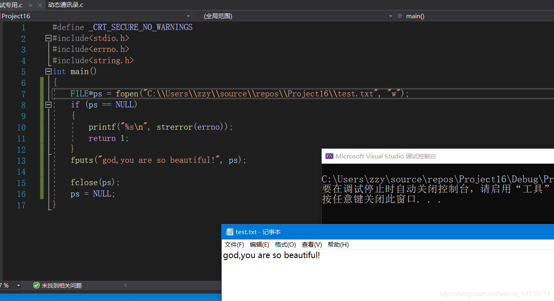The height and width of the screenshot is (301, 554).
Task: Click on the fopen call on line 7
Action: pos(127,94)
